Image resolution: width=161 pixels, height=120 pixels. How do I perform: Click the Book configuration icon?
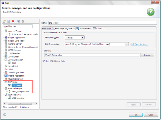pyautogui.click(x=10, y=63)
